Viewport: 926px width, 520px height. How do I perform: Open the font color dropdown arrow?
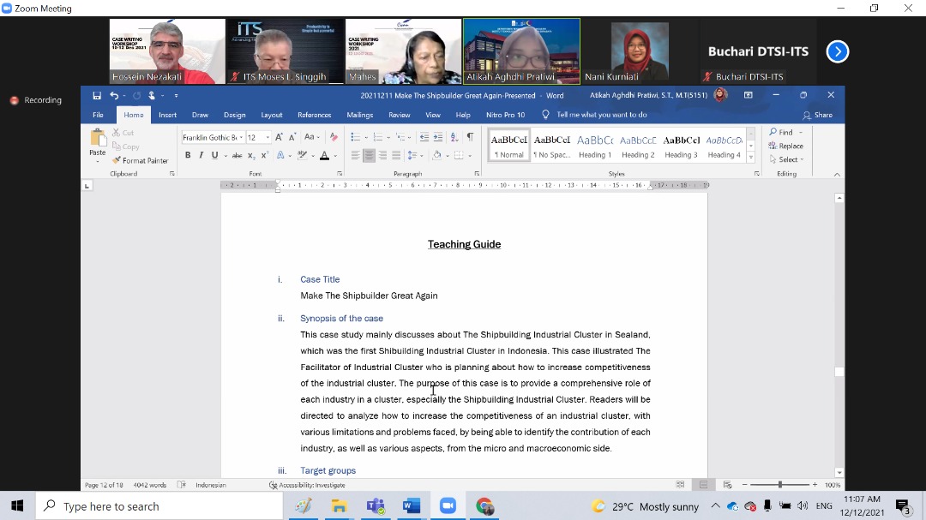[x=335, y=156]
